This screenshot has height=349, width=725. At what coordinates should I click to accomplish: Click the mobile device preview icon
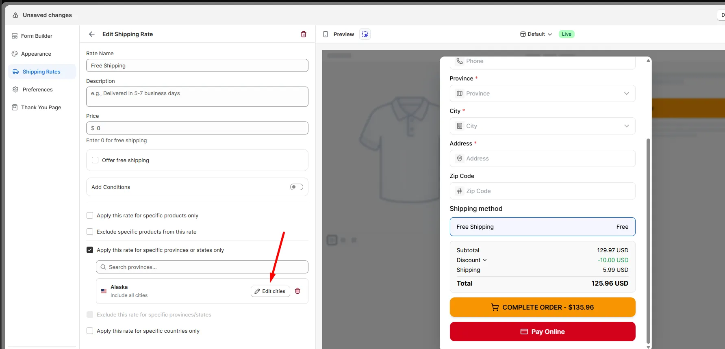[326, 34]
